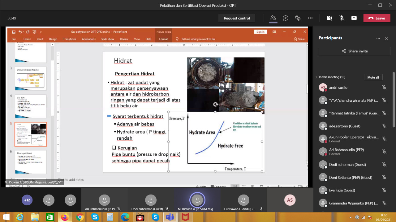This screenshot has height=222, width=396.
Task: Toggle mic icon for Dodi suherman (Guest) participant
Action: click(384, 164)
